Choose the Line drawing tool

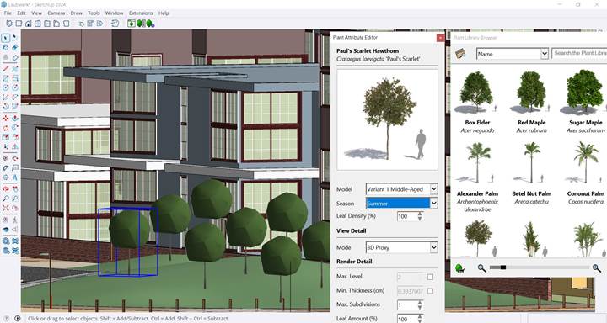(5, 69)
